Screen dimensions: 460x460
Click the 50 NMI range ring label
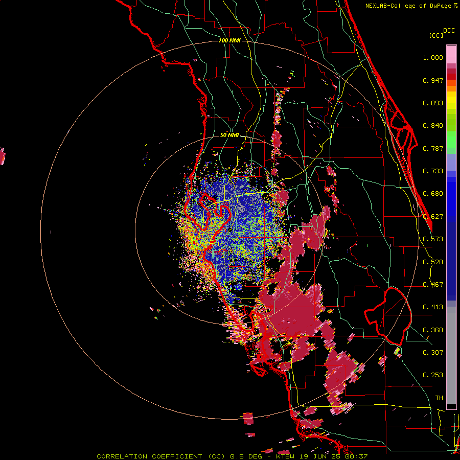[229, 135]
